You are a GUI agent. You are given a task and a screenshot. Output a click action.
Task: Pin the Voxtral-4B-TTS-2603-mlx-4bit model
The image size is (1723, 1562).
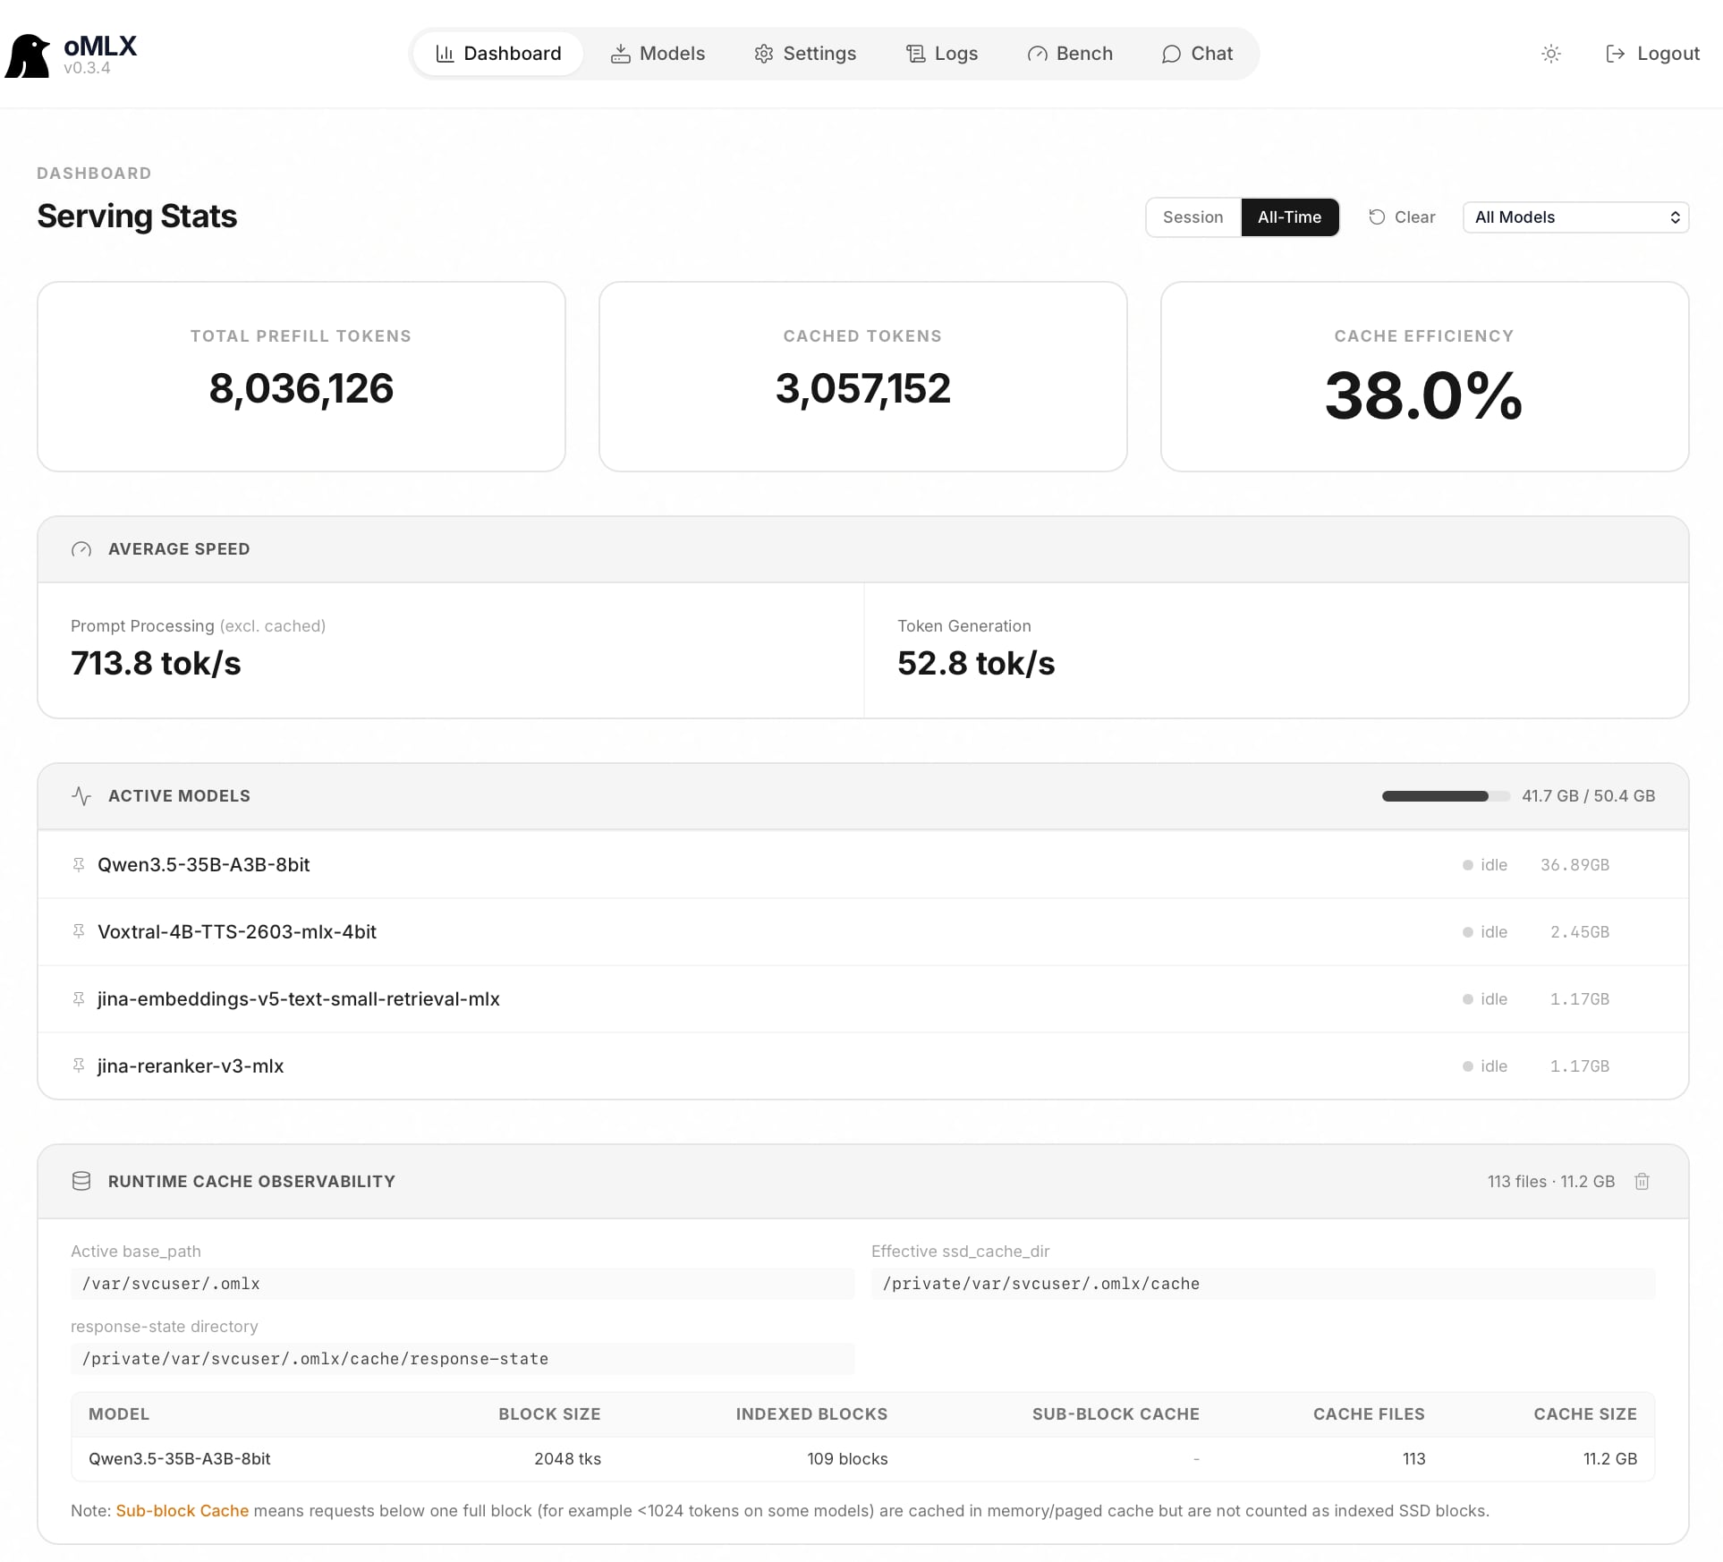(79, 931)
